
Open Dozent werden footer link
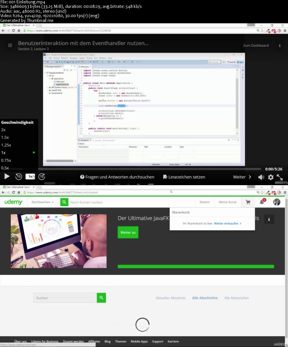(73, 341)
